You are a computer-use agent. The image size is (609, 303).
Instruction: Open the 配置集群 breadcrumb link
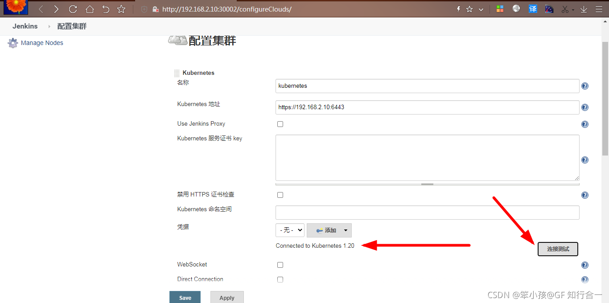click(72, 26)
